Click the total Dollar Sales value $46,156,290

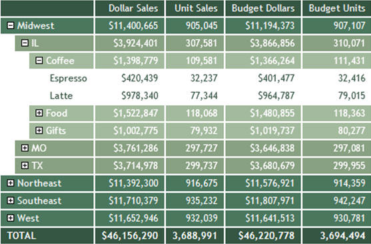[x=130, y=236]
